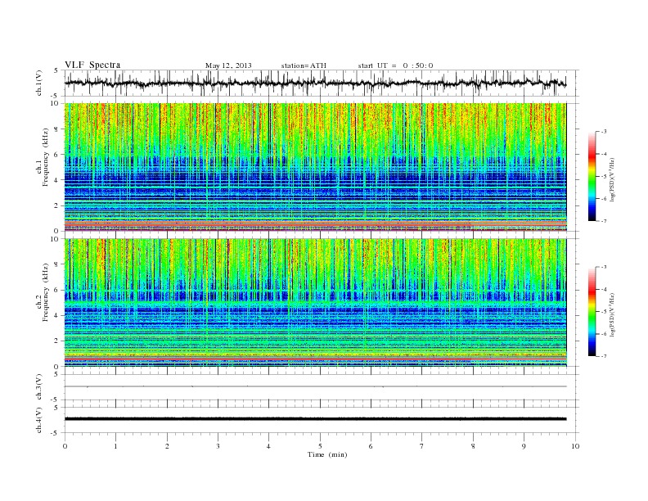
Task: Click the 'station=ATH' label
Action: coord(304,65)
